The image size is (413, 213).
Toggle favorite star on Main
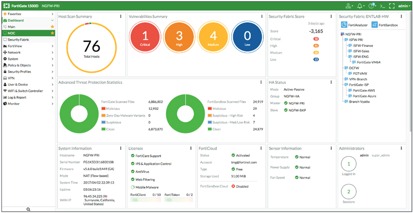click(x=52, y=27)
